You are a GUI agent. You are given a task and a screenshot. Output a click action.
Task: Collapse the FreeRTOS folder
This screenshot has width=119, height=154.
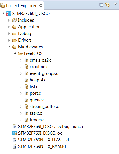[x=15, y=53]
